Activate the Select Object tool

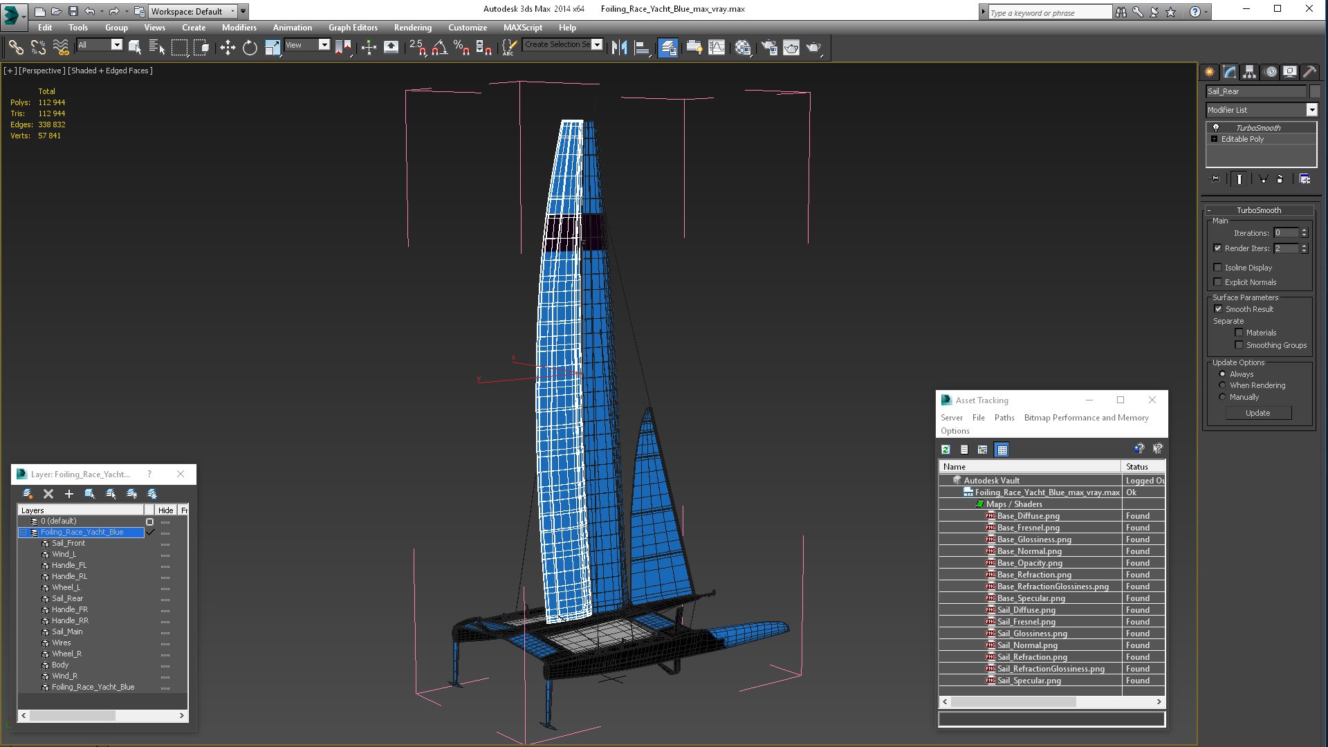point(135,47)
